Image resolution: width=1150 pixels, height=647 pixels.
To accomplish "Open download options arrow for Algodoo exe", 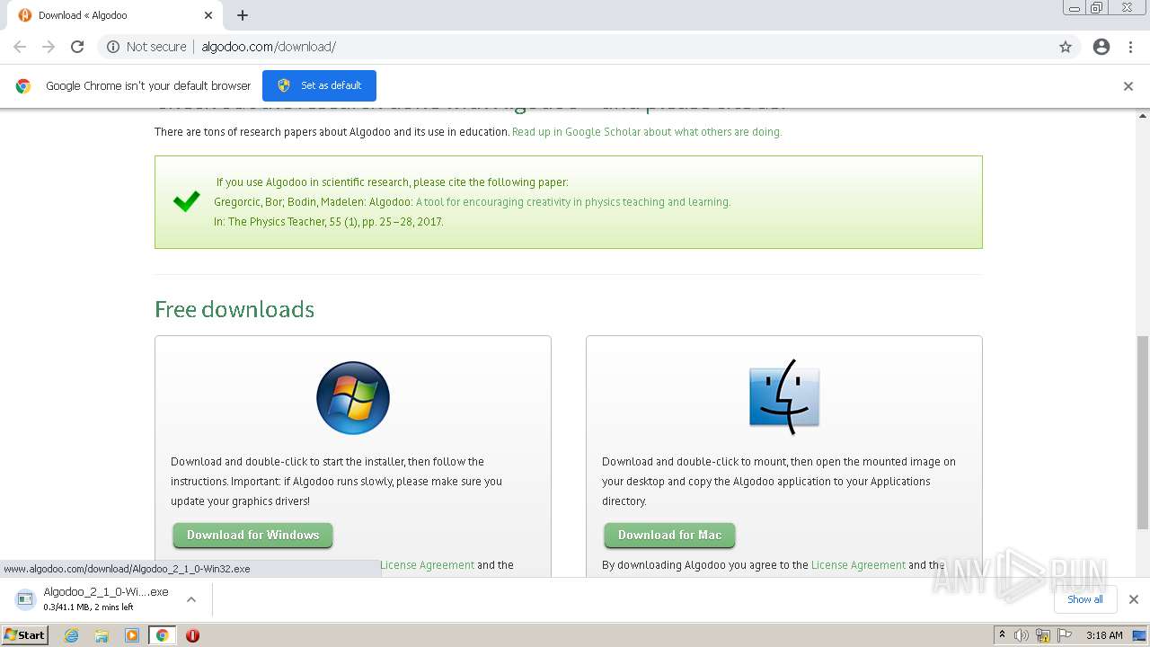I will click(x=190, y=599).
